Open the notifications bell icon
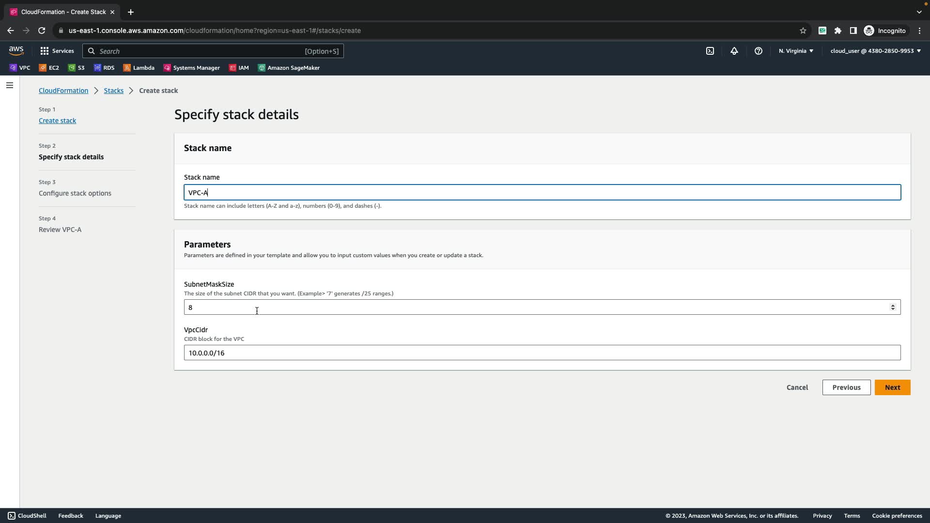 (734, 51)
